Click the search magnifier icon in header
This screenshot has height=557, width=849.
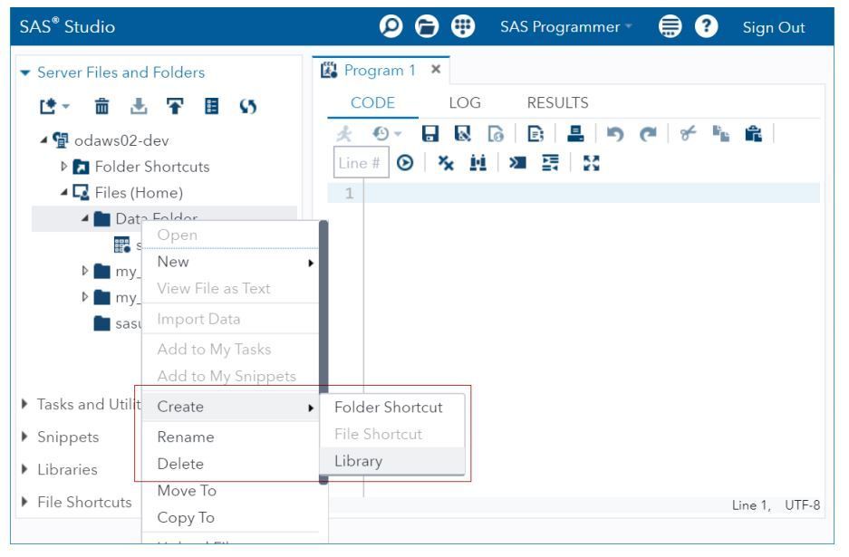tap(391, 25)
